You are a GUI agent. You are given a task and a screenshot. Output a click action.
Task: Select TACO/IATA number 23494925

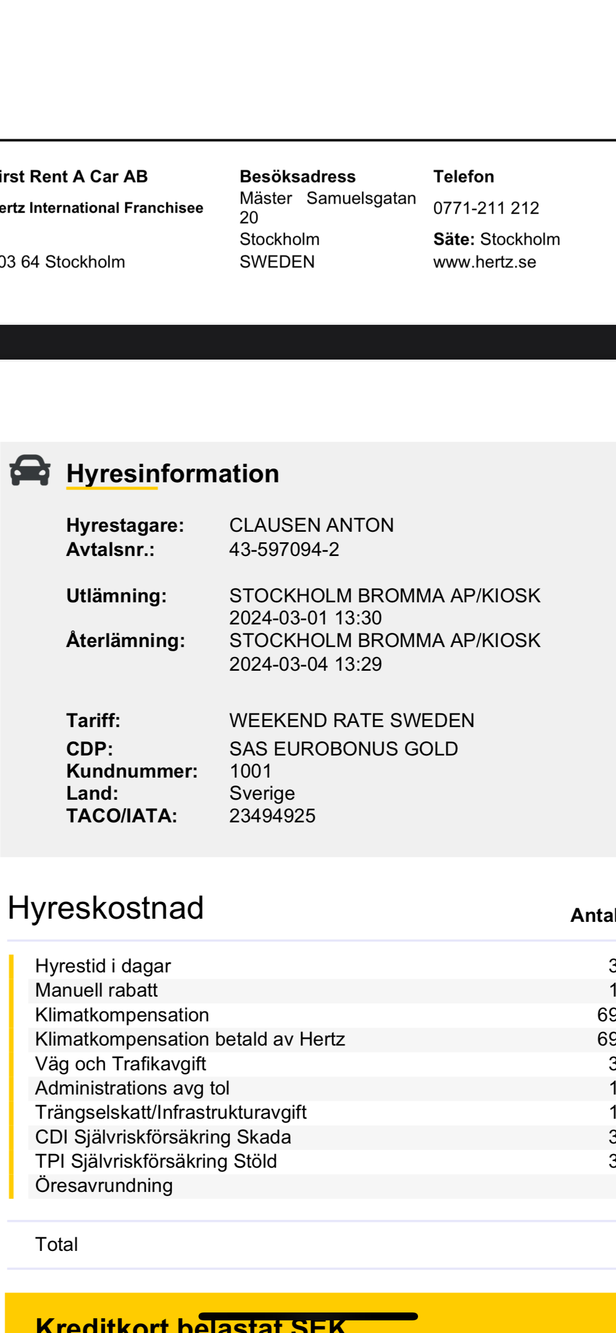pos(272,815)
